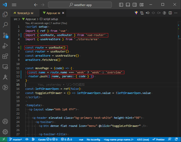Open the Search view in activity bar
The height and width of the screenshot is (142, 181).
coord(5,25)
